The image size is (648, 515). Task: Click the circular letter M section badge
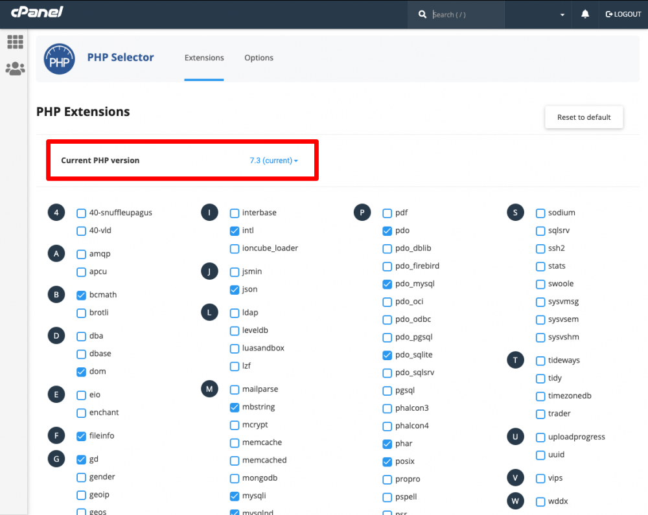(209, 389)
